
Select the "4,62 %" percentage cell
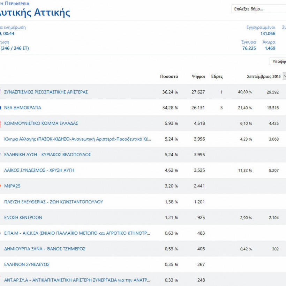(171, 170)
